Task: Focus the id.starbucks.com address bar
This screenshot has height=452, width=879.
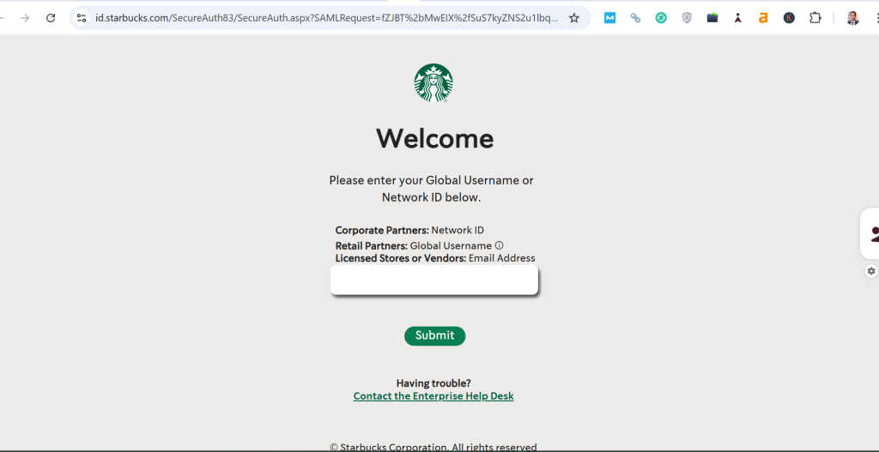Action: tap(326, 18)
